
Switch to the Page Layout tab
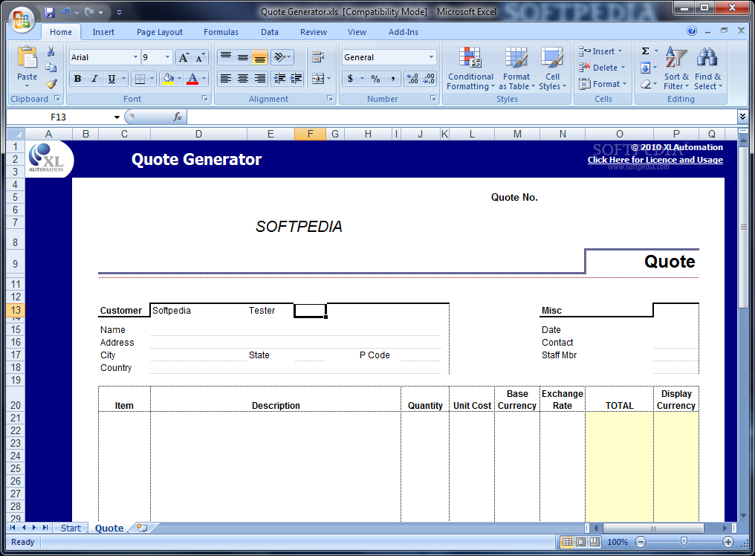[159, 32]
